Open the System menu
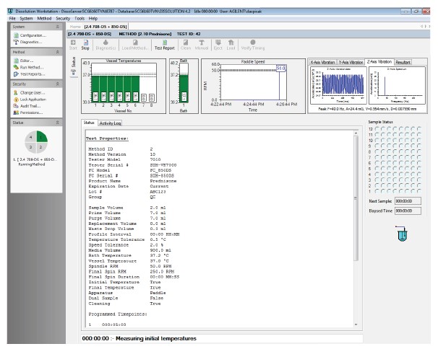 click(26, 19)
